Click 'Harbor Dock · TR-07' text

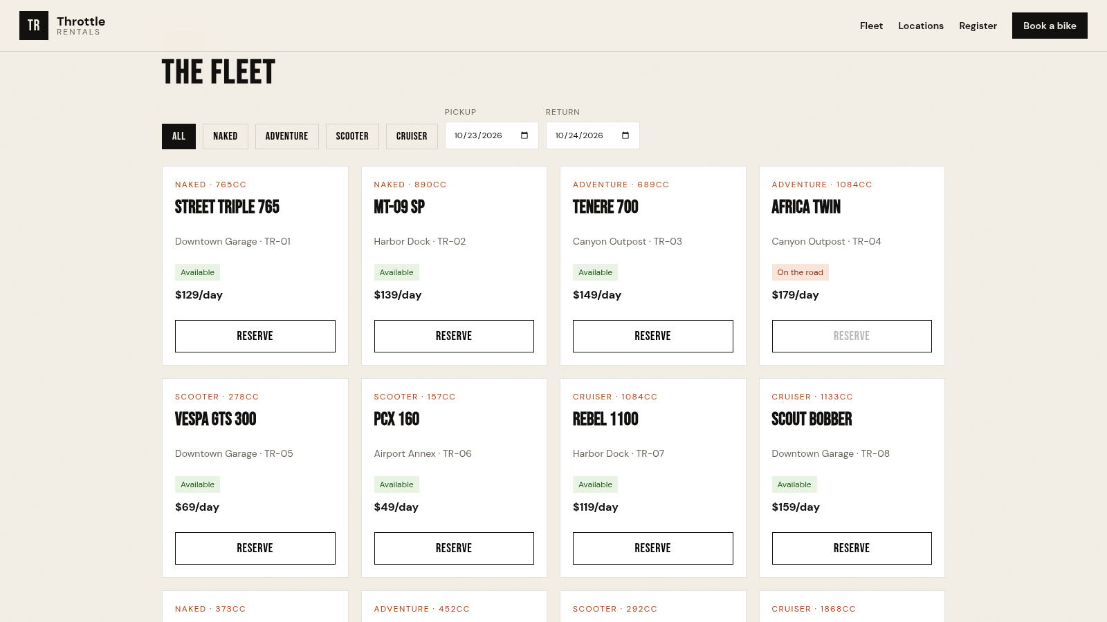pos(619,453)
